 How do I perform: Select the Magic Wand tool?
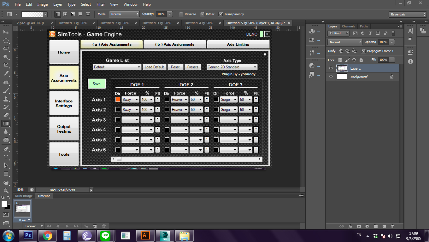(x=6, y=57)
